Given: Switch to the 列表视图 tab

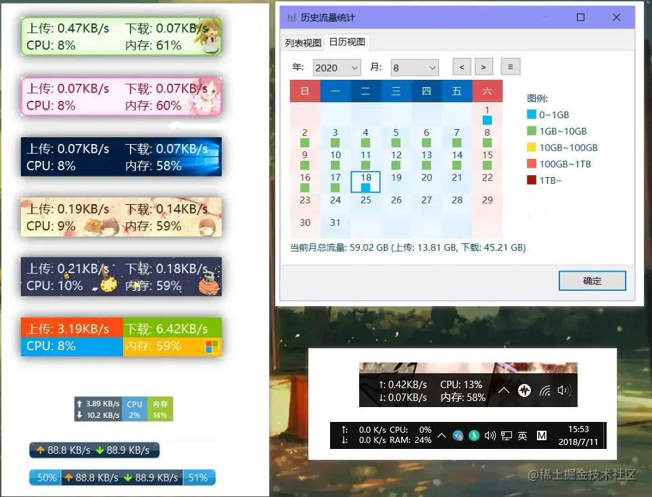Looking at the screenshot, I should click(x=302, y=42).
